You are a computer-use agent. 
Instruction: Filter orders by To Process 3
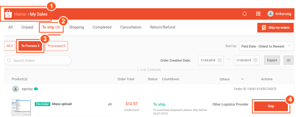30,46
